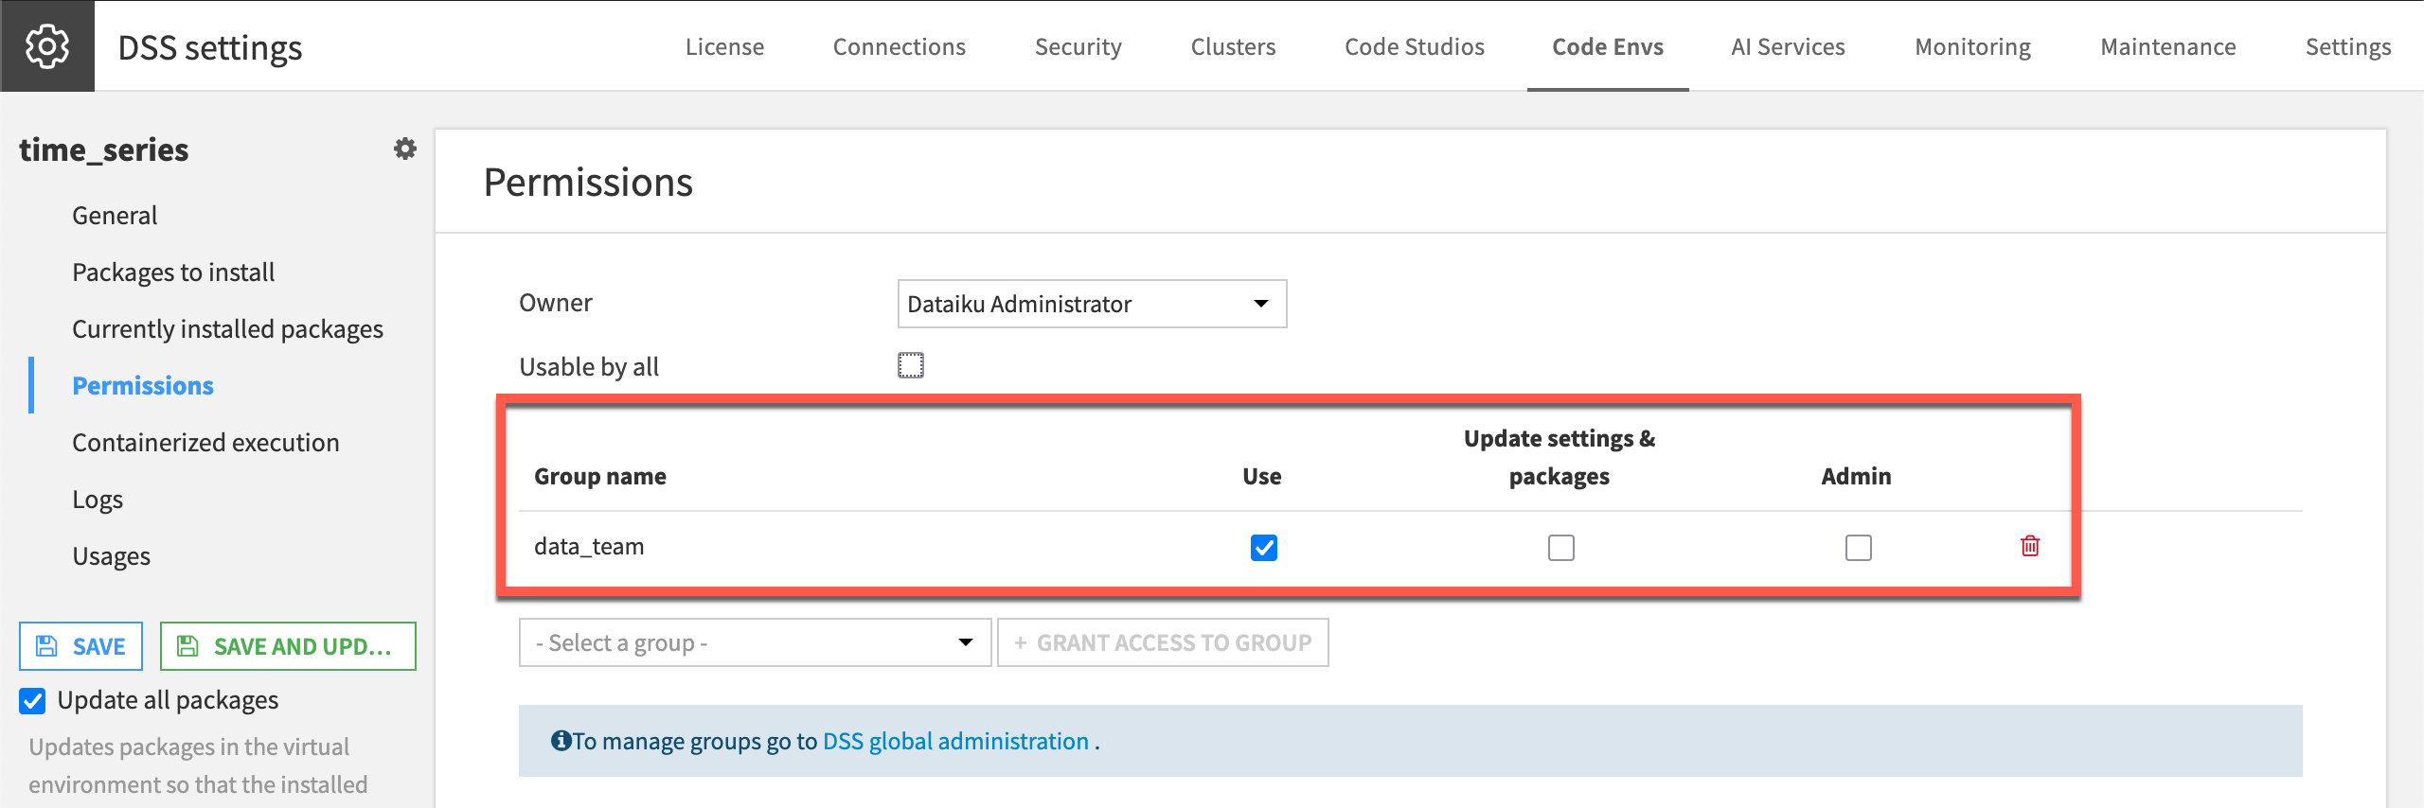The width and height of the screenshot is (2424, 808).
Task: Show the Logs section
Action: [x=98, y=500]
